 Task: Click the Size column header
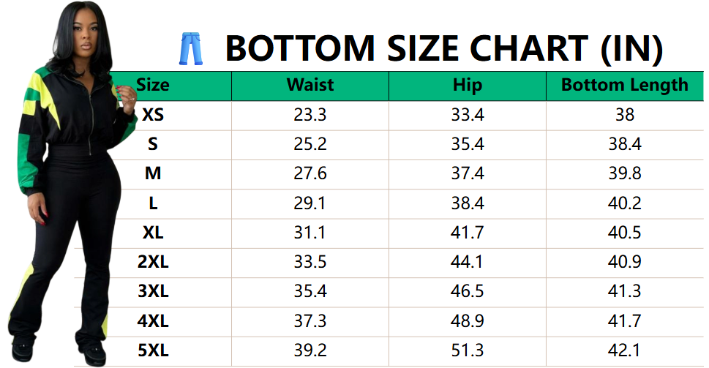(153, 85)
